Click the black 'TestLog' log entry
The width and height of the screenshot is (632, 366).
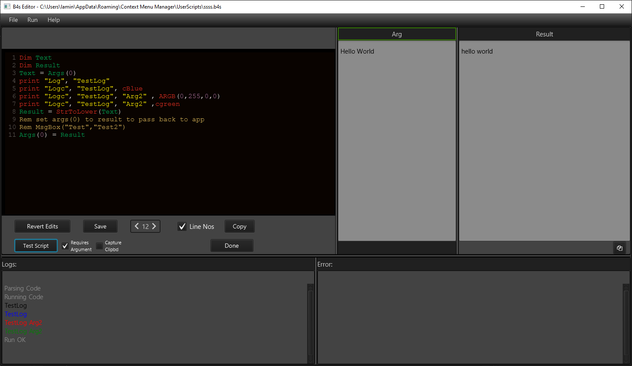pos(15,306)
